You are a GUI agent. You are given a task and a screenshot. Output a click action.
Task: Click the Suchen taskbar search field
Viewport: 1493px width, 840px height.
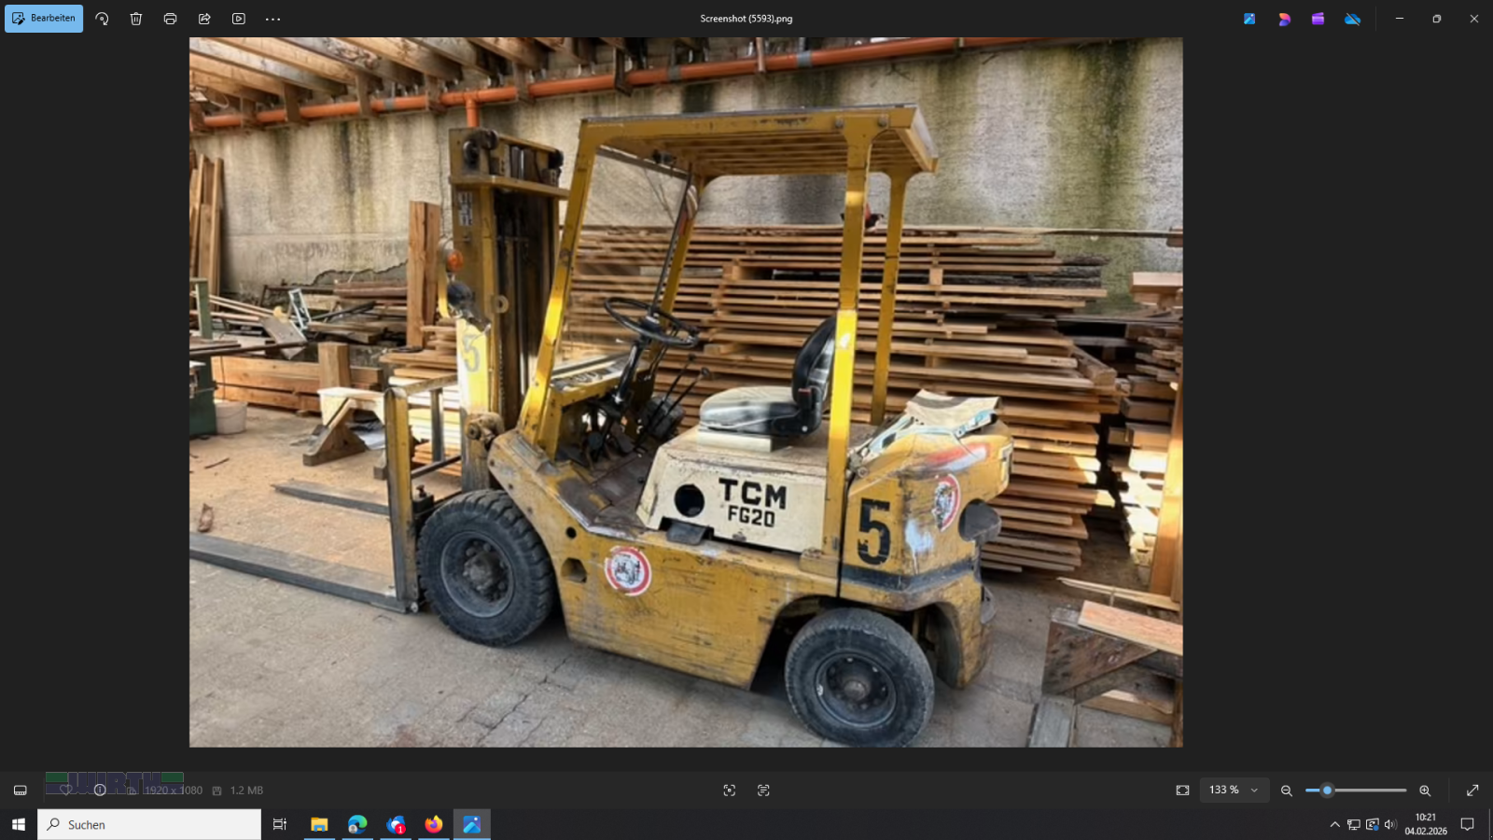point(149,824)
